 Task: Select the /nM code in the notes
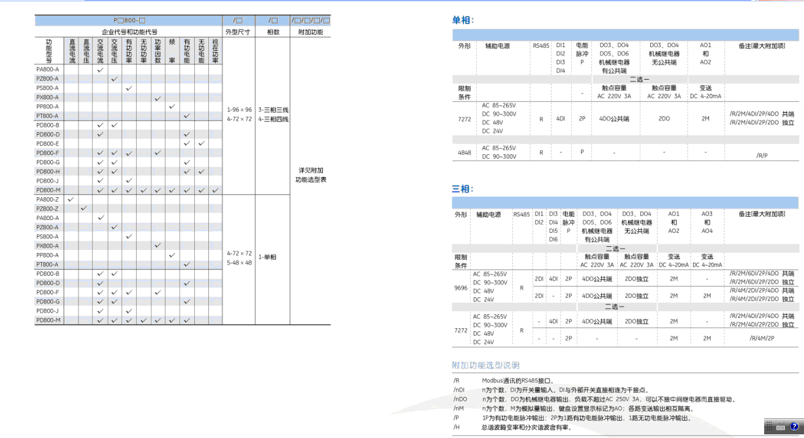[x=458, y=409]
